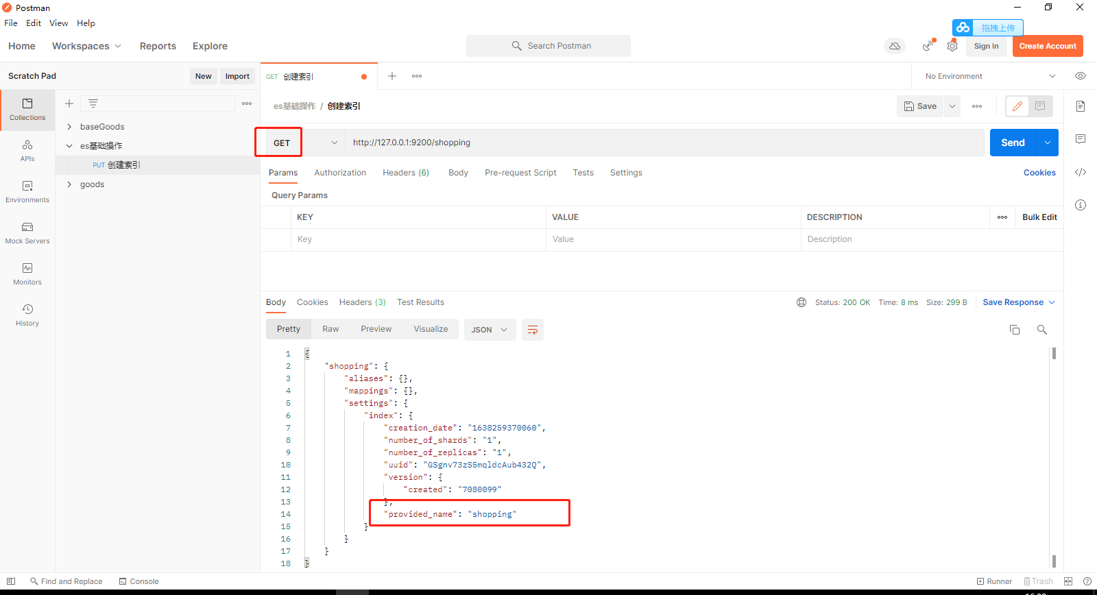
Task: Switch to the Tests tab
Action: point(583,173)
